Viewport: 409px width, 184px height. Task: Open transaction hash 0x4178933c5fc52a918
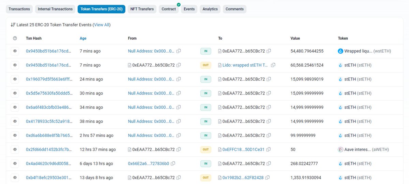[x=49, y=121]
